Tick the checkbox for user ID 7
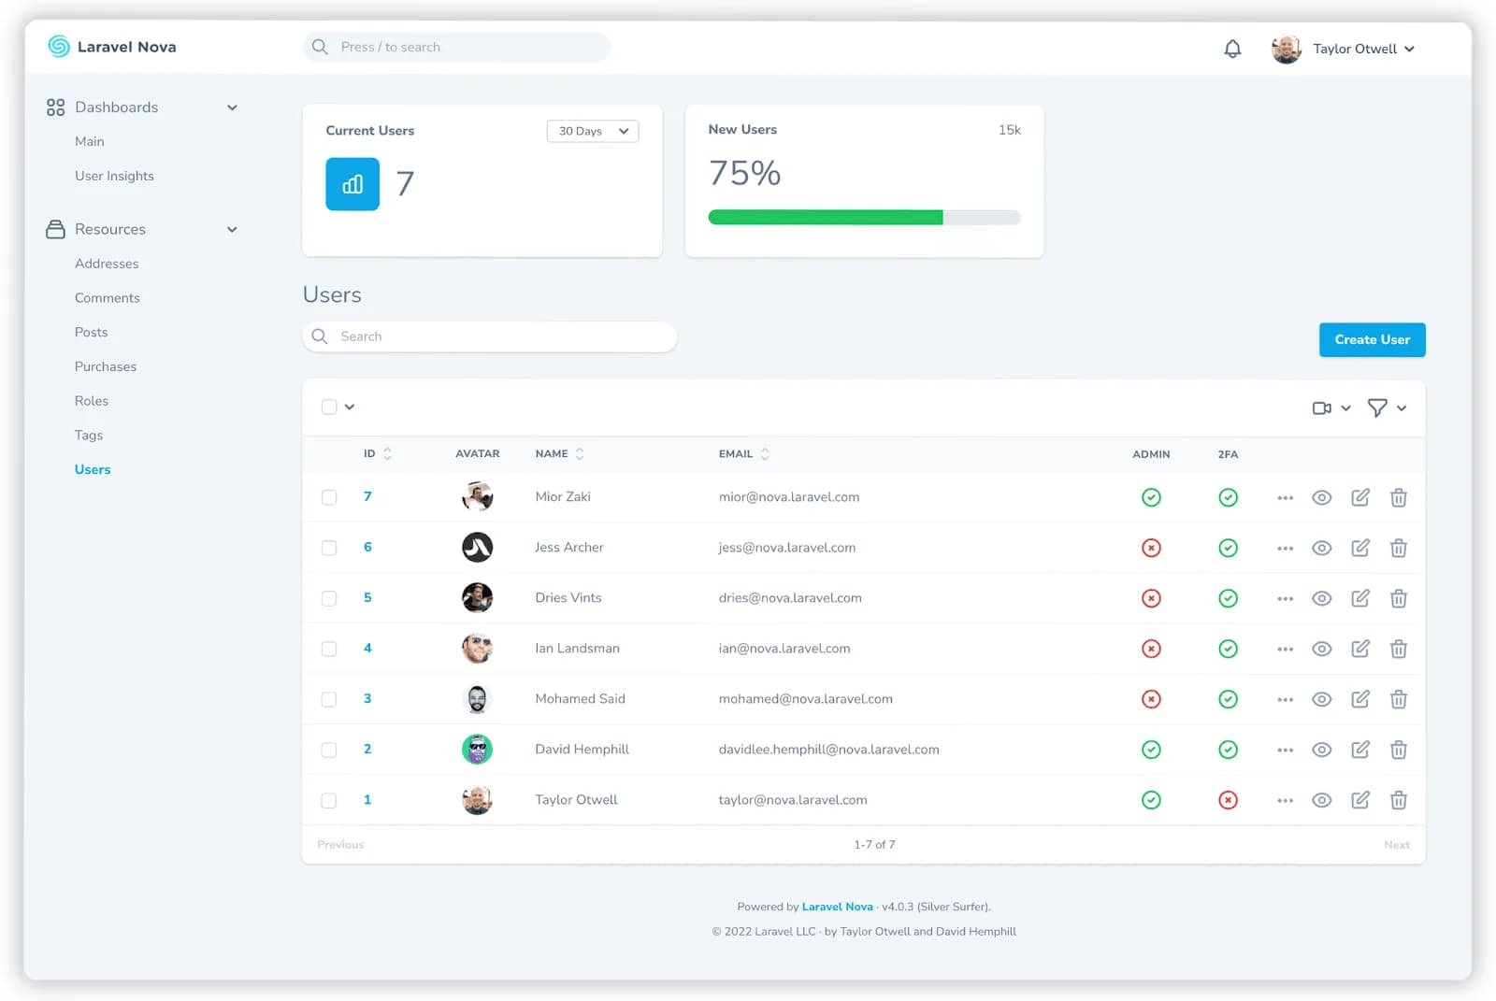The height and width of the screenshot is (1001, 1496). point(329,497)
